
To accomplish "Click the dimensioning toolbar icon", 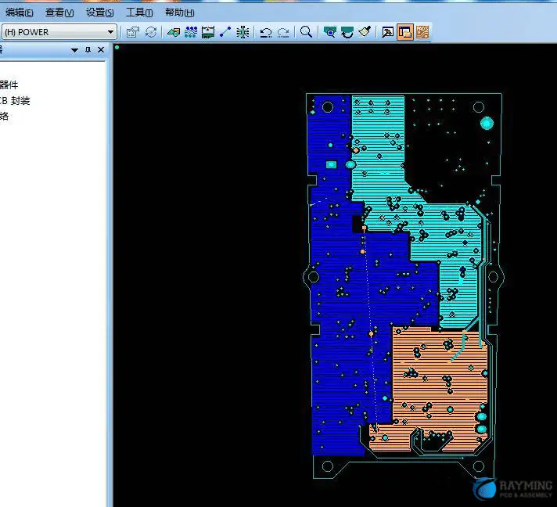I will (x=208, y=32).
